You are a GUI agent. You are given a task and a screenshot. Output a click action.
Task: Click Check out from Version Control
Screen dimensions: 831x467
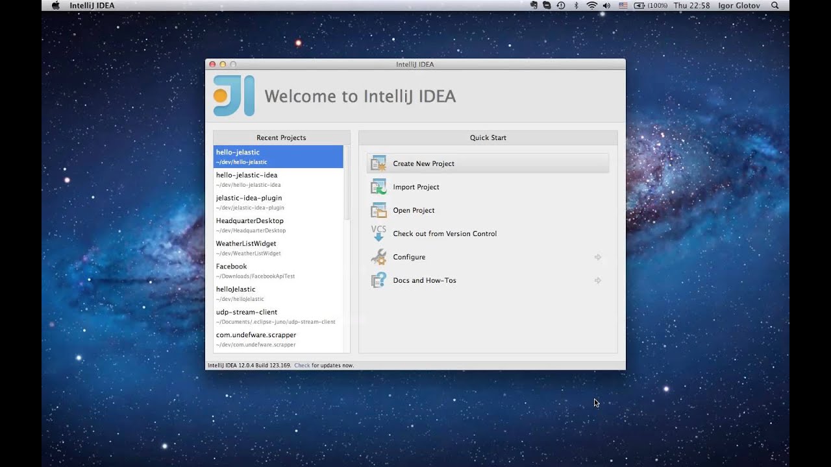click(445, 233)
